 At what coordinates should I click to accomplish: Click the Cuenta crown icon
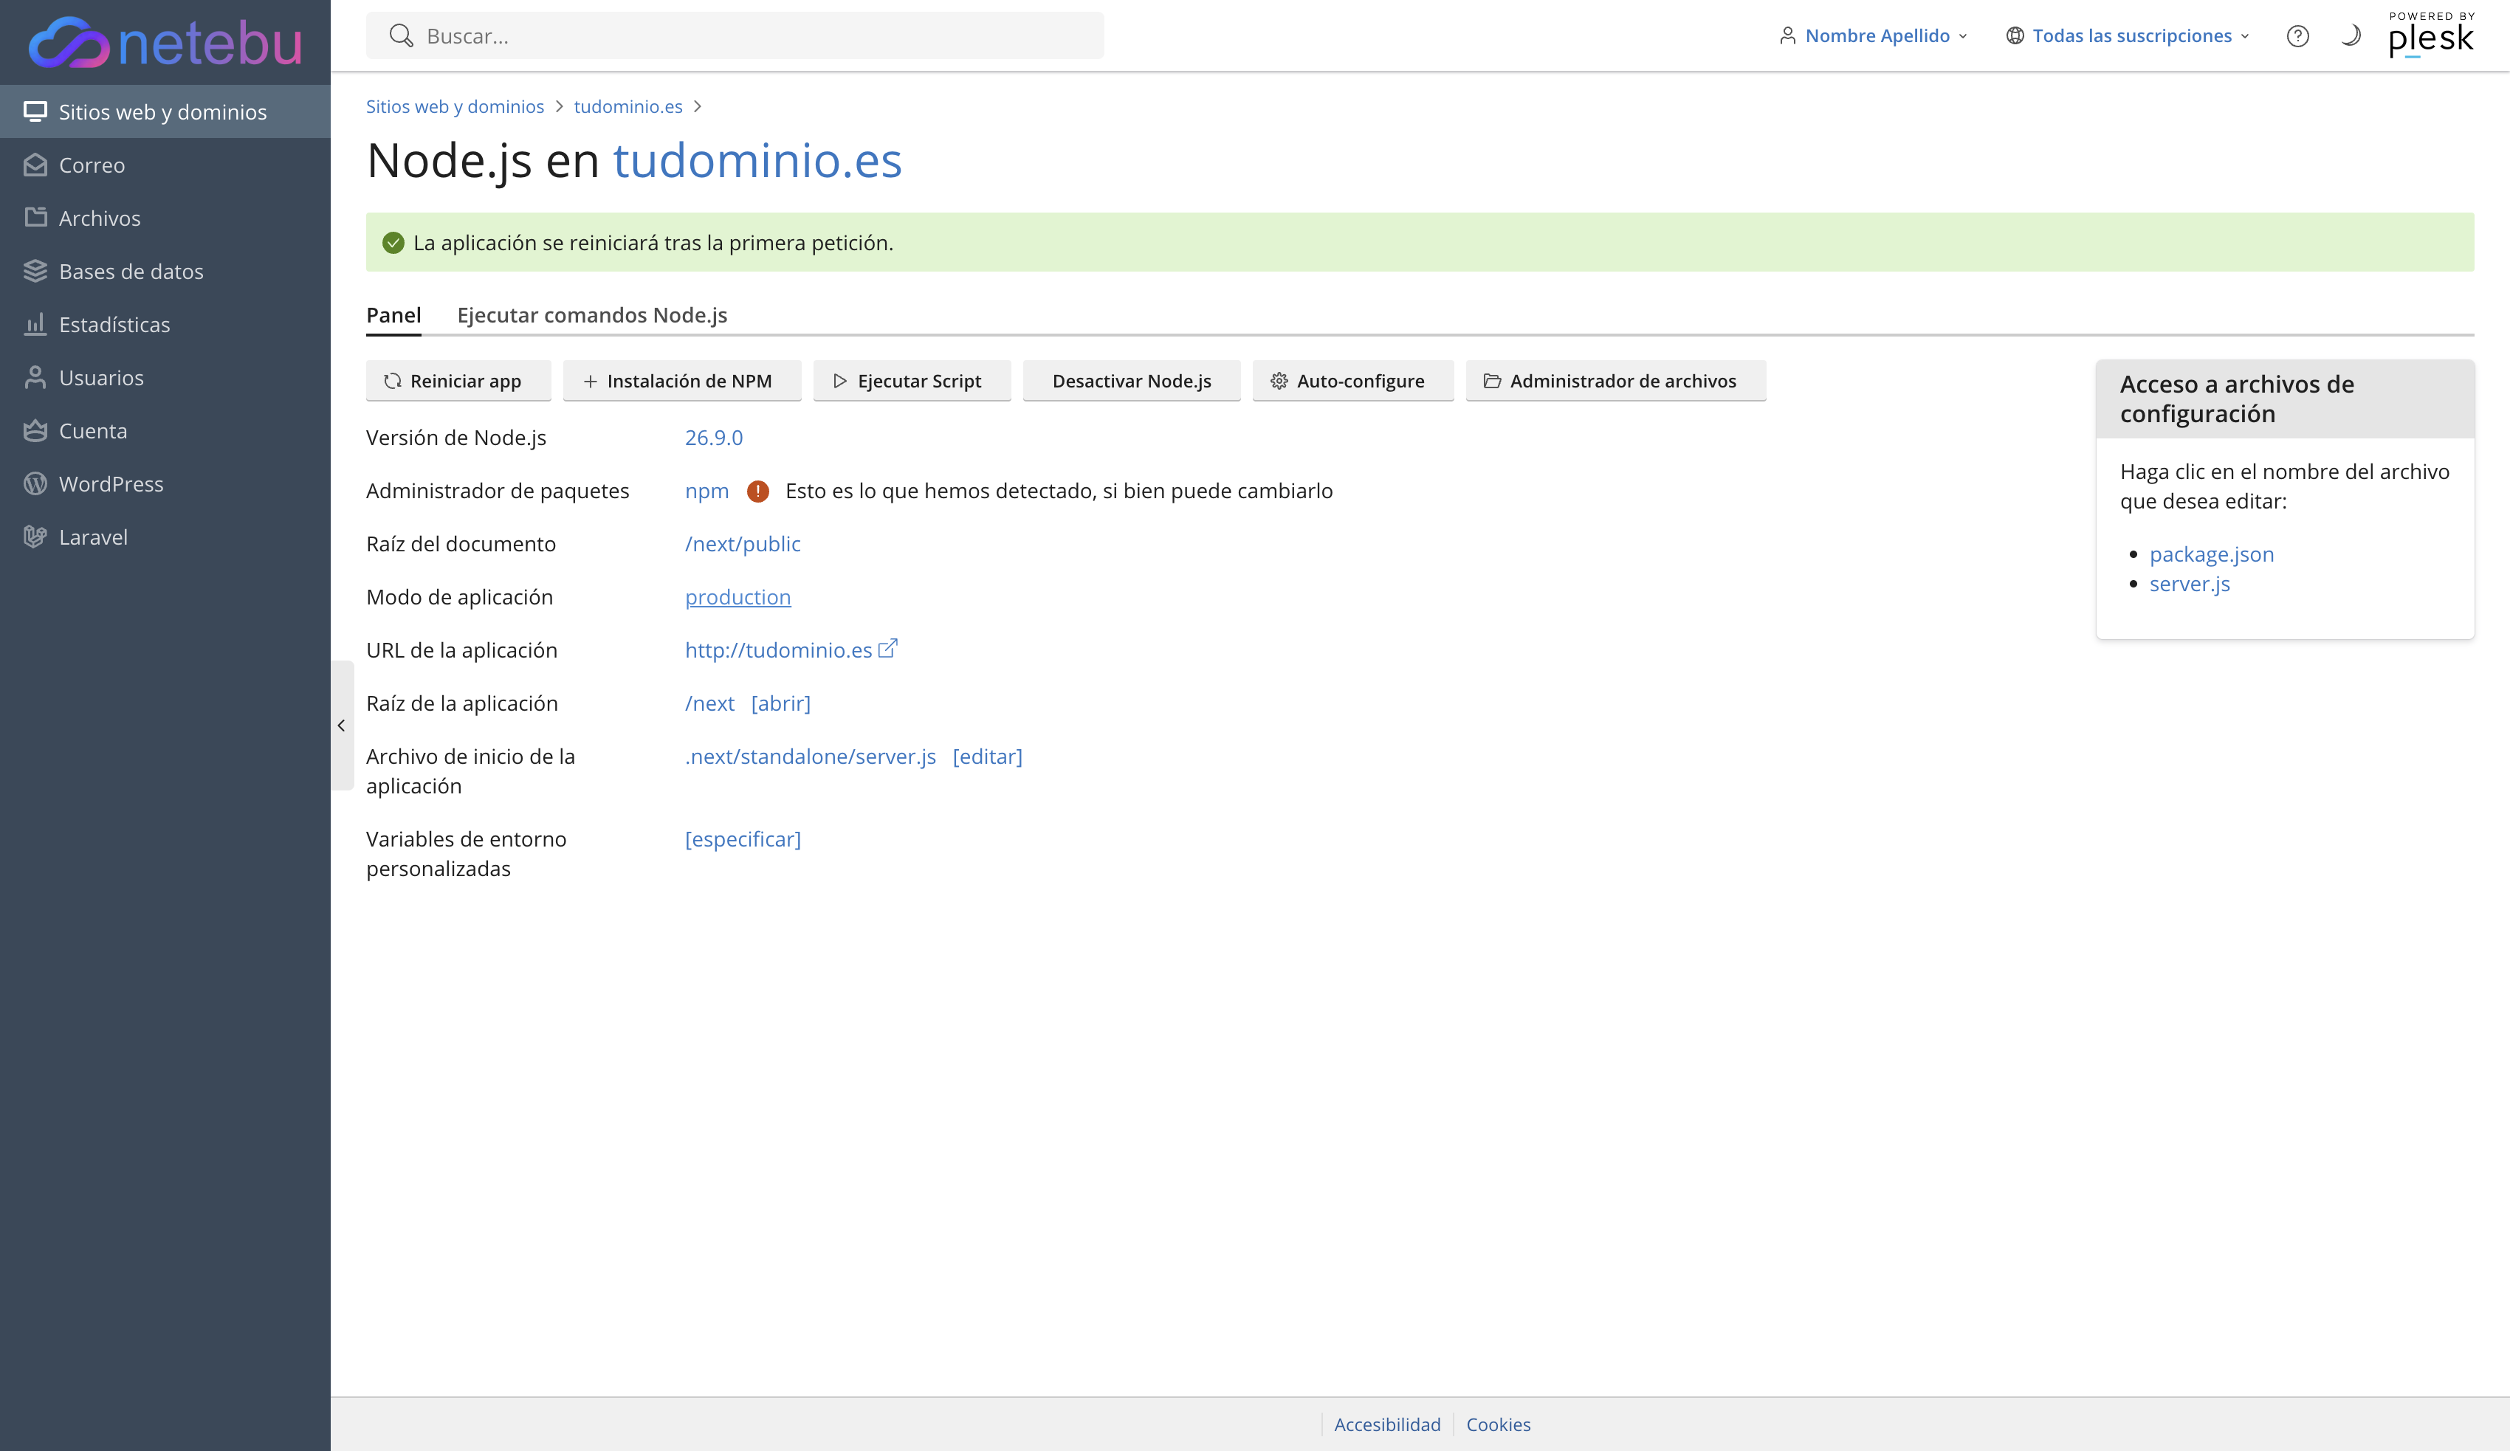36,430
